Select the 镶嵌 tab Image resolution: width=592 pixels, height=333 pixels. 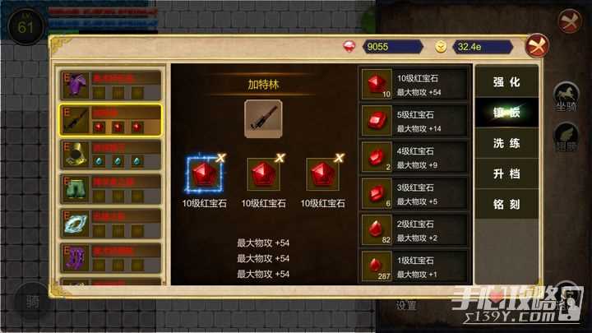click(506, 113)
